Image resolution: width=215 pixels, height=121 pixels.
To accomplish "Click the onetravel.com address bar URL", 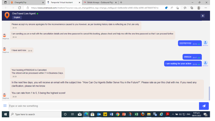I will pyautogui.click(x=95, y=8).
